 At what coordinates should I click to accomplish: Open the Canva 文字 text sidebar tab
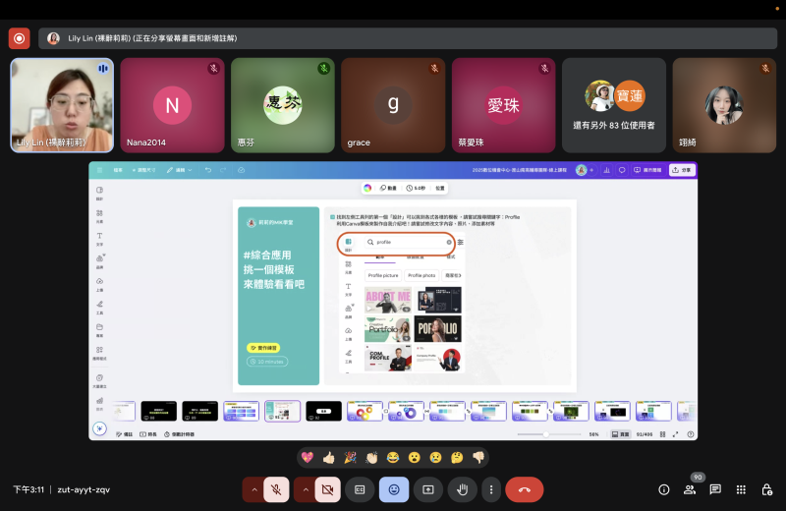coord(100,239)
